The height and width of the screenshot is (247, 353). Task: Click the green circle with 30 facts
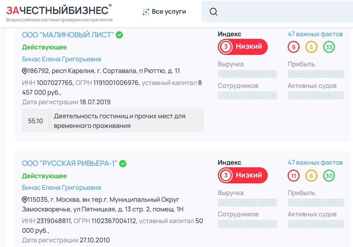coord(329,176)
